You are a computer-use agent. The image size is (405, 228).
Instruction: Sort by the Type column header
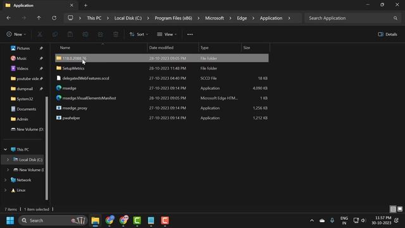[204, 48]
